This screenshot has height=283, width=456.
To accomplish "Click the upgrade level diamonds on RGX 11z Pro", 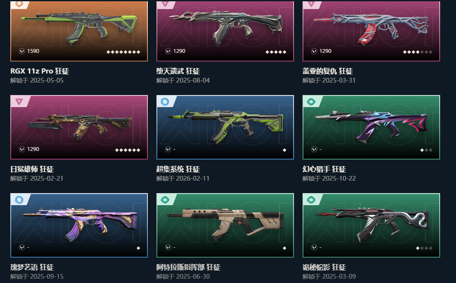I will pyautogui.click(x=123, y=52).
